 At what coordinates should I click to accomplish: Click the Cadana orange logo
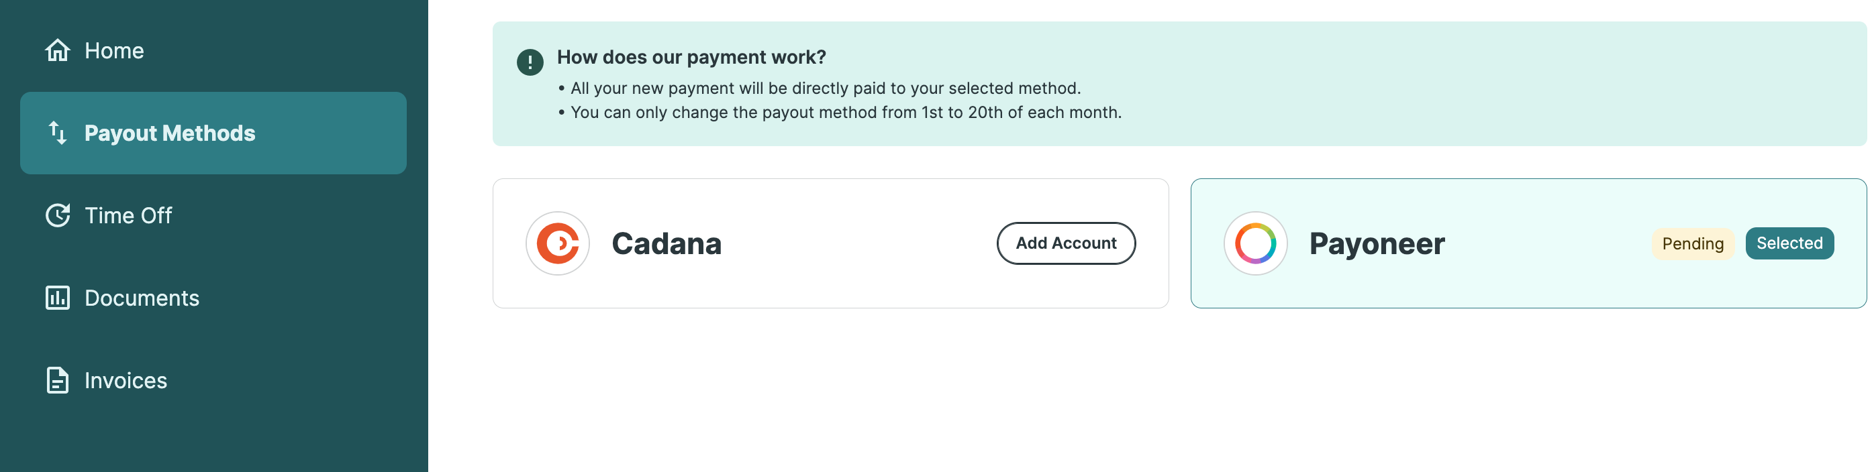pos(557,243)
